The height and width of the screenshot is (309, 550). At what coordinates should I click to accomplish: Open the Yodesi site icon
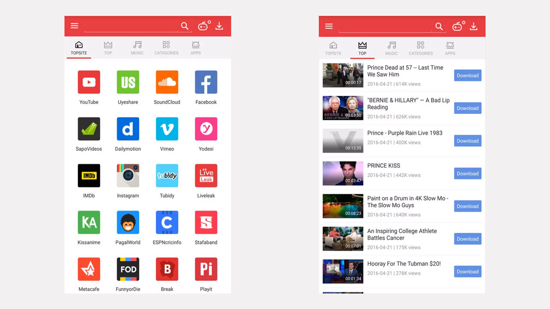click(206, 129)
